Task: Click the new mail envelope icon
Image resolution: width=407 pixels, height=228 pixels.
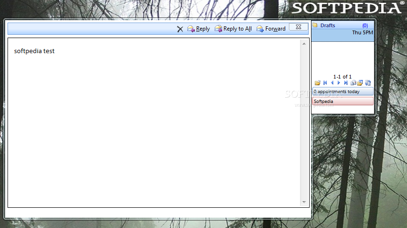Action: [353, 83]
